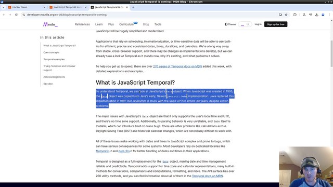This screenshot has width=333, height=187.
Task: View site information icon in address bar
Action: point(23,15)
